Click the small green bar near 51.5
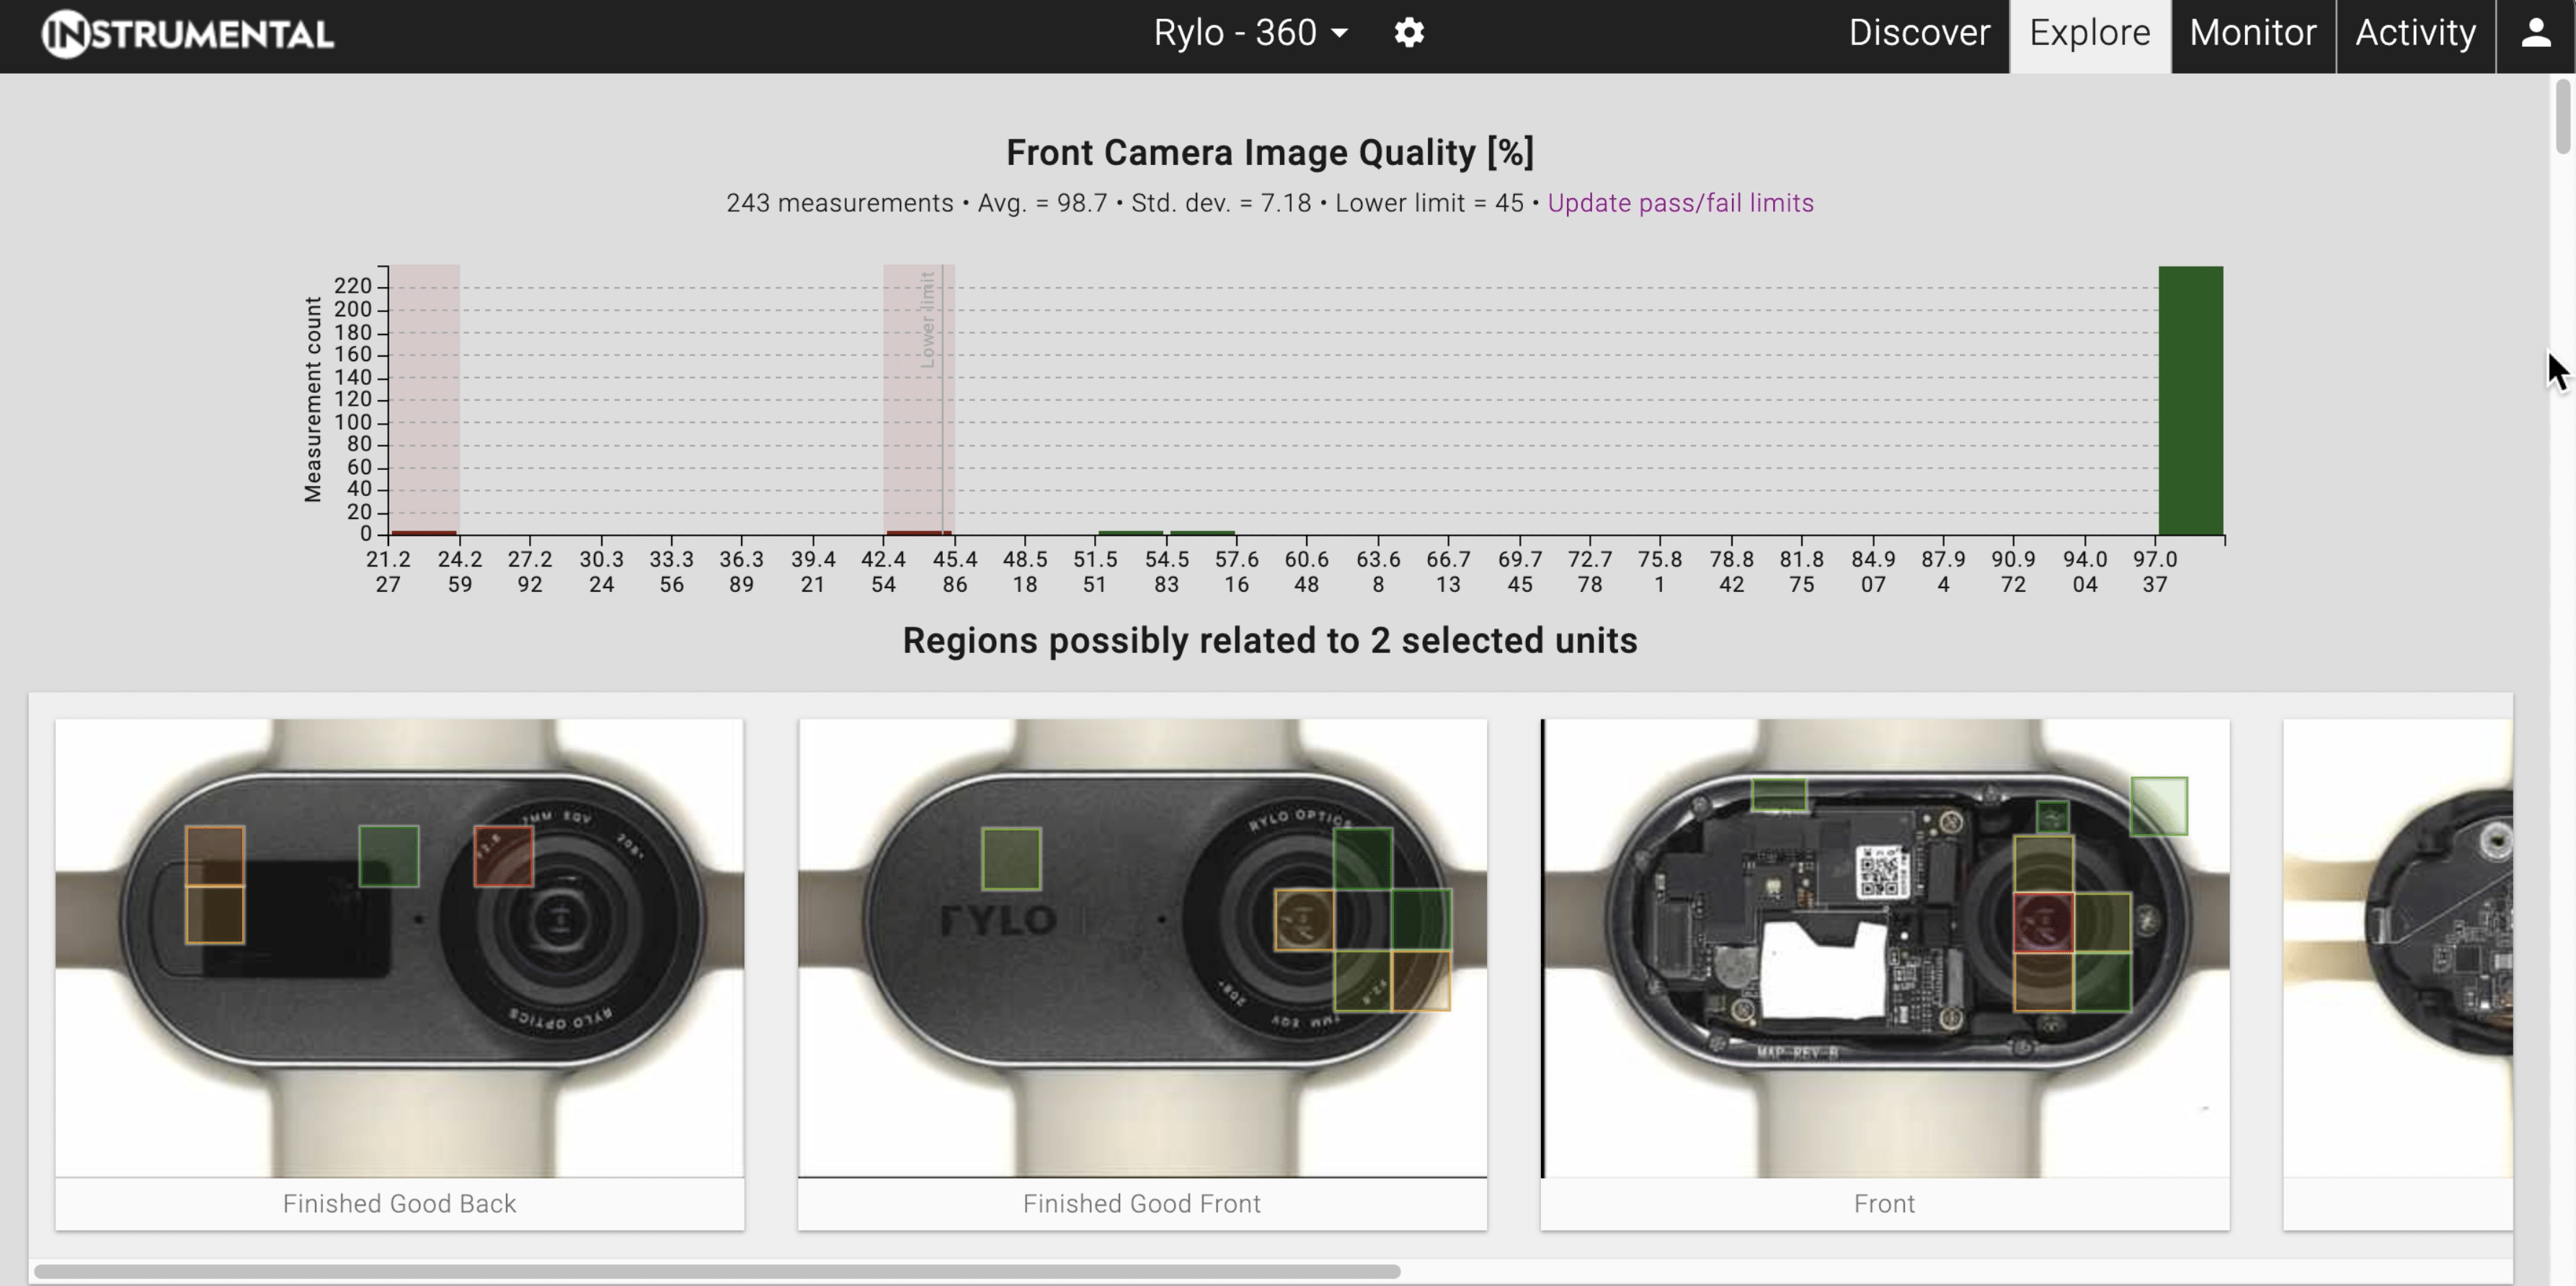 pyautogui.click(x=1130, y=533)
